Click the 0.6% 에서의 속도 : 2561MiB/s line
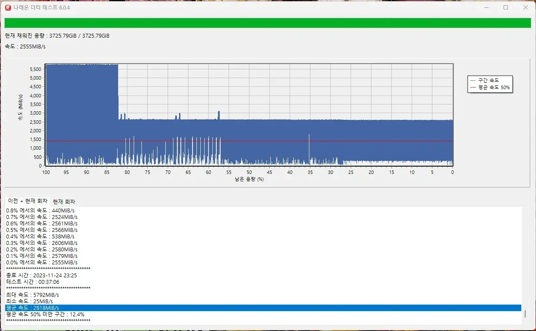536x331 pixels. tap(42, 223)
